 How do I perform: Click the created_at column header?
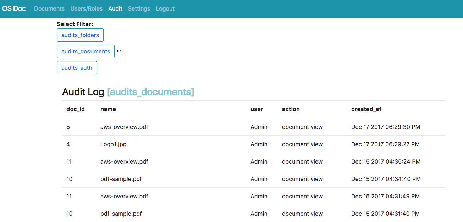coord(366,109)
